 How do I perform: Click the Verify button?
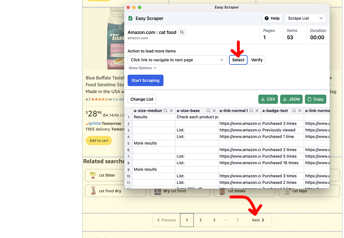257,60
